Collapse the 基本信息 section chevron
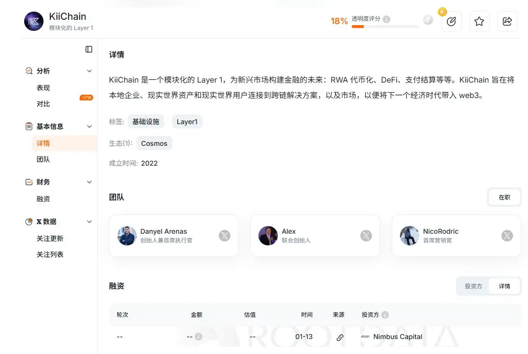The height and width of the screenshot is (354, 528). (x=89, y=127)
